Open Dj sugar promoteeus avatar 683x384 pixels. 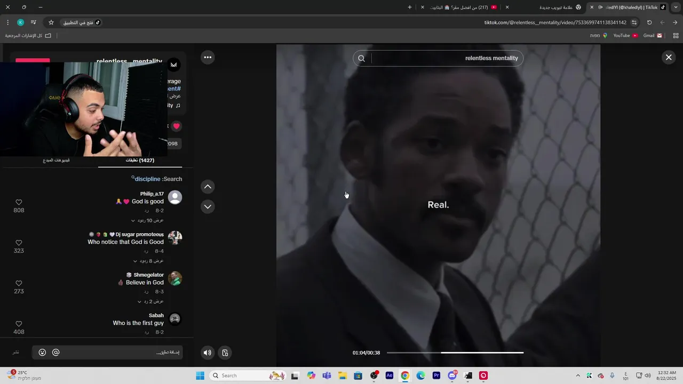pyautogui.click(x=174, y=238)
